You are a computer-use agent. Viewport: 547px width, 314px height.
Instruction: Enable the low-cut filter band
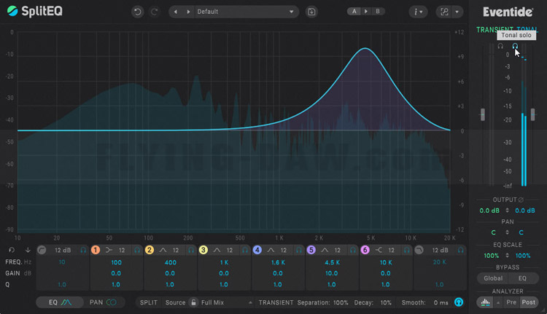[x=42, y=250]
